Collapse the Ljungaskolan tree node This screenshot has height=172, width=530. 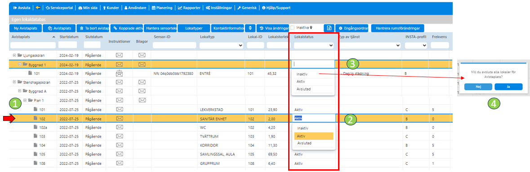pyautogui.click(x=14, y=55)
